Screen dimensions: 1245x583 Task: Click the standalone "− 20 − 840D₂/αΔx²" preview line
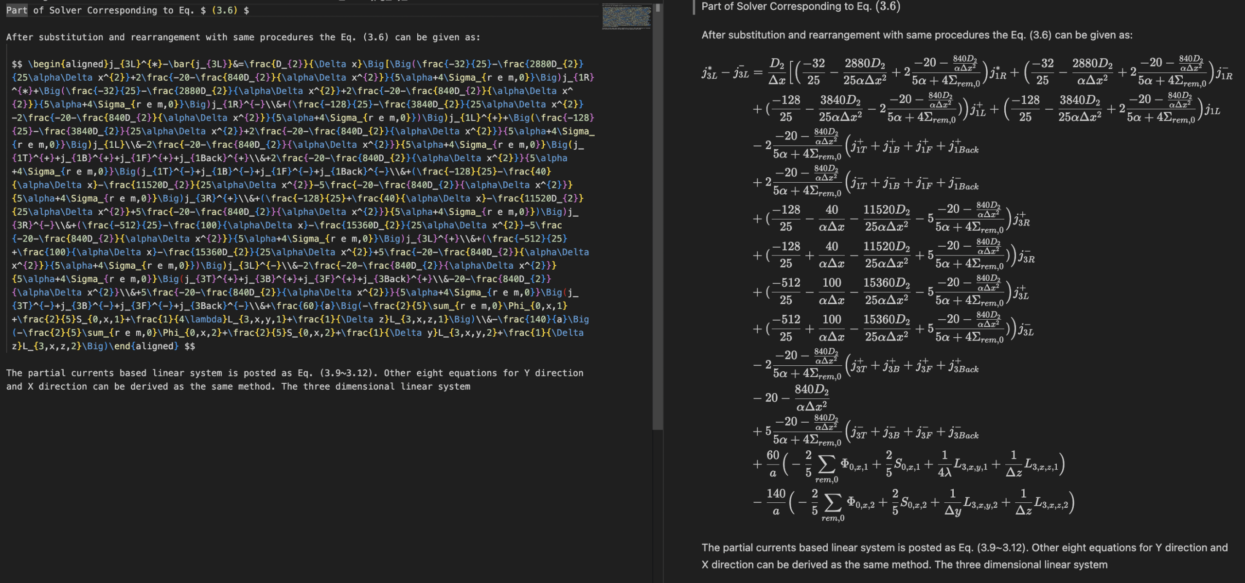(791, 397)
